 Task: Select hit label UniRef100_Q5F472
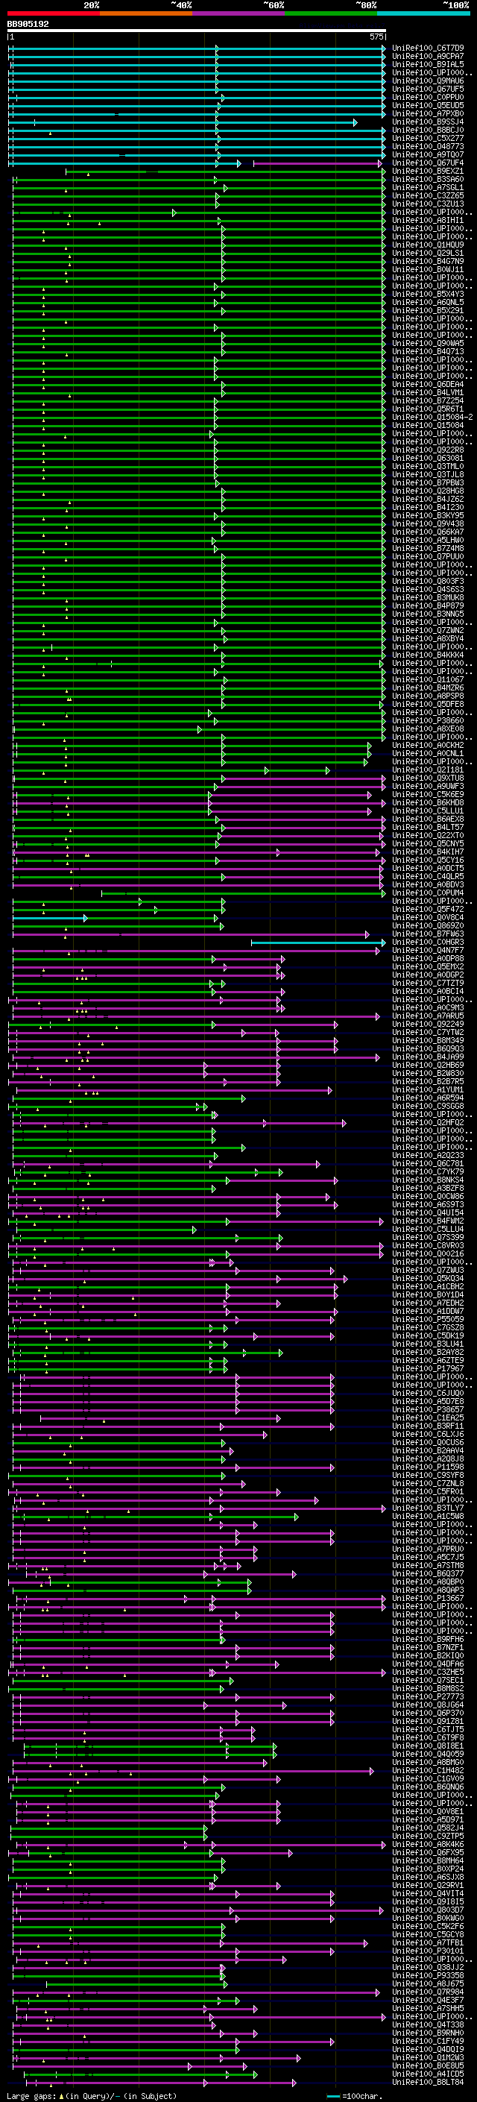click(428, 909)
